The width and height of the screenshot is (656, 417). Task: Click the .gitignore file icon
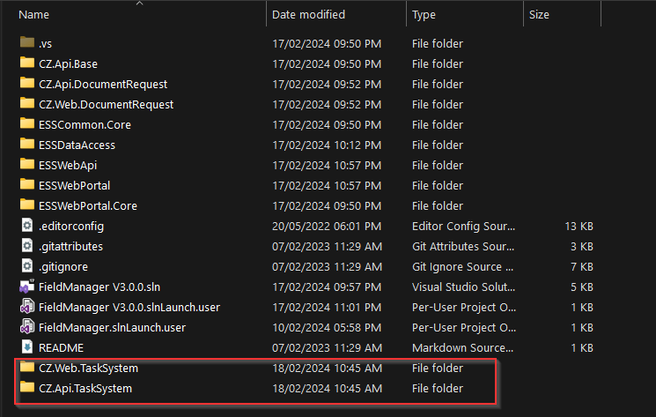[27, 266]
